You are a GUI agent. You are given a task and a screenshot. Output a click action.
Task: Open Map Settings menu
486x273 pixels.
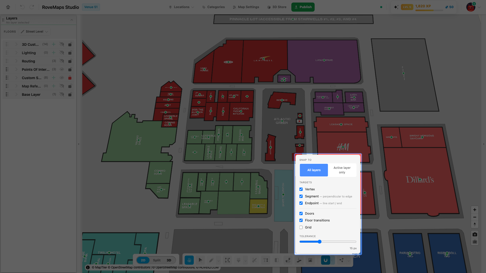pyautogui.click(x=246, y=7)
